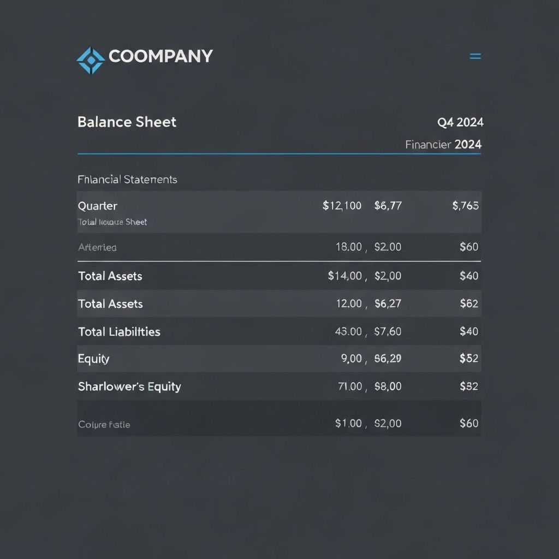The width and height of the screenshot is (559, 559).
Task: Open the hamburger menu icon
Action: click(475, 56)
